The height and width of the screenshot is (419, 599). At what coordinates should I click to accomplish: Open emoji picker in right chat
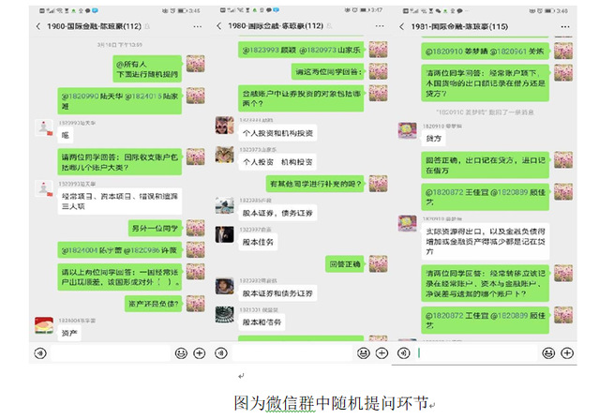pos(548,353)
